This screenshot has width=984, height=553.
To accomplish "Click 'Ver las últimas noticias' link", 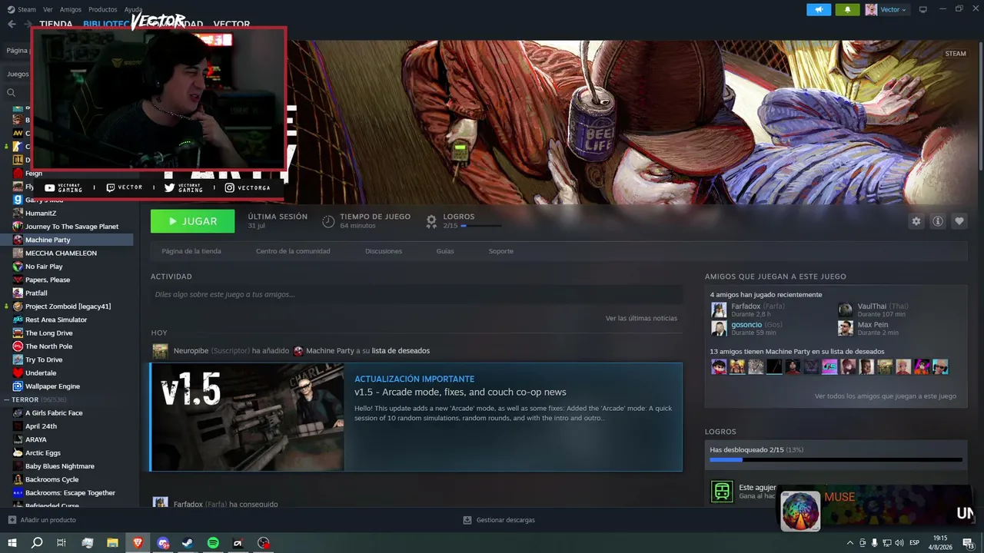I will click(641, 318).
